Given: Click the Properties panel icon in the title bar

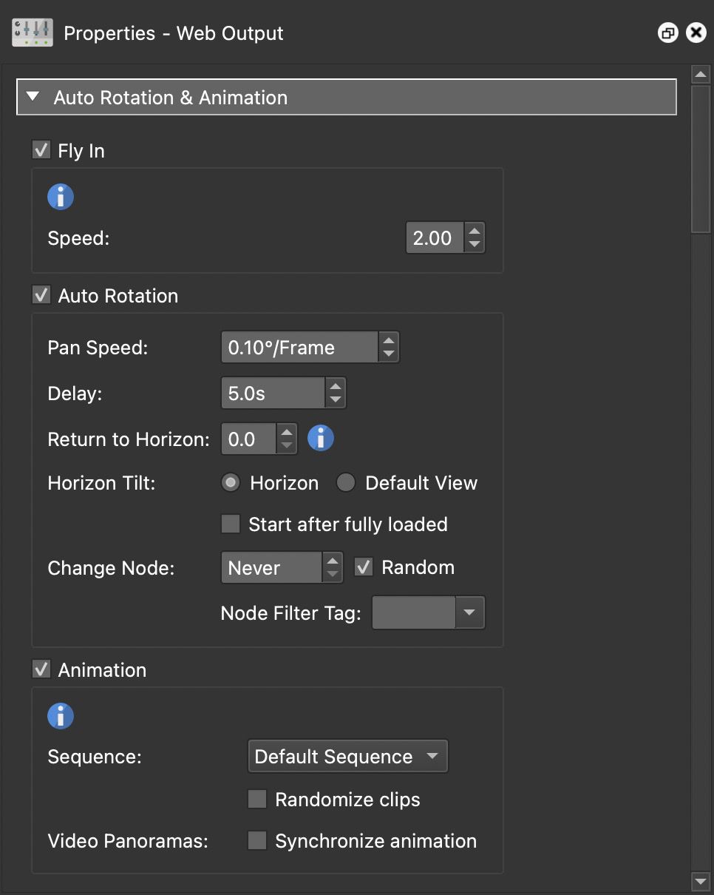Looking at the screenshot, I should [x=31, y=32].
